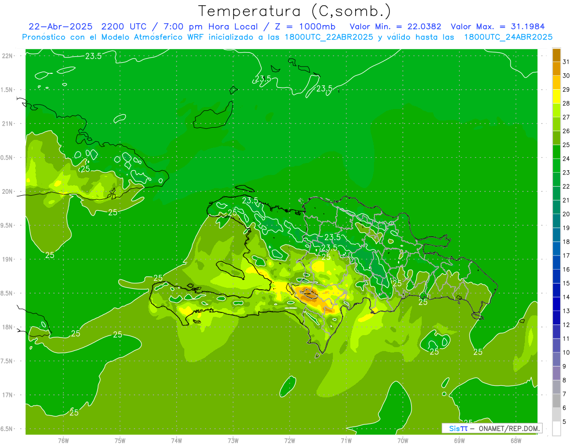Click the 74W longitude axis label

tap(177, 441)
